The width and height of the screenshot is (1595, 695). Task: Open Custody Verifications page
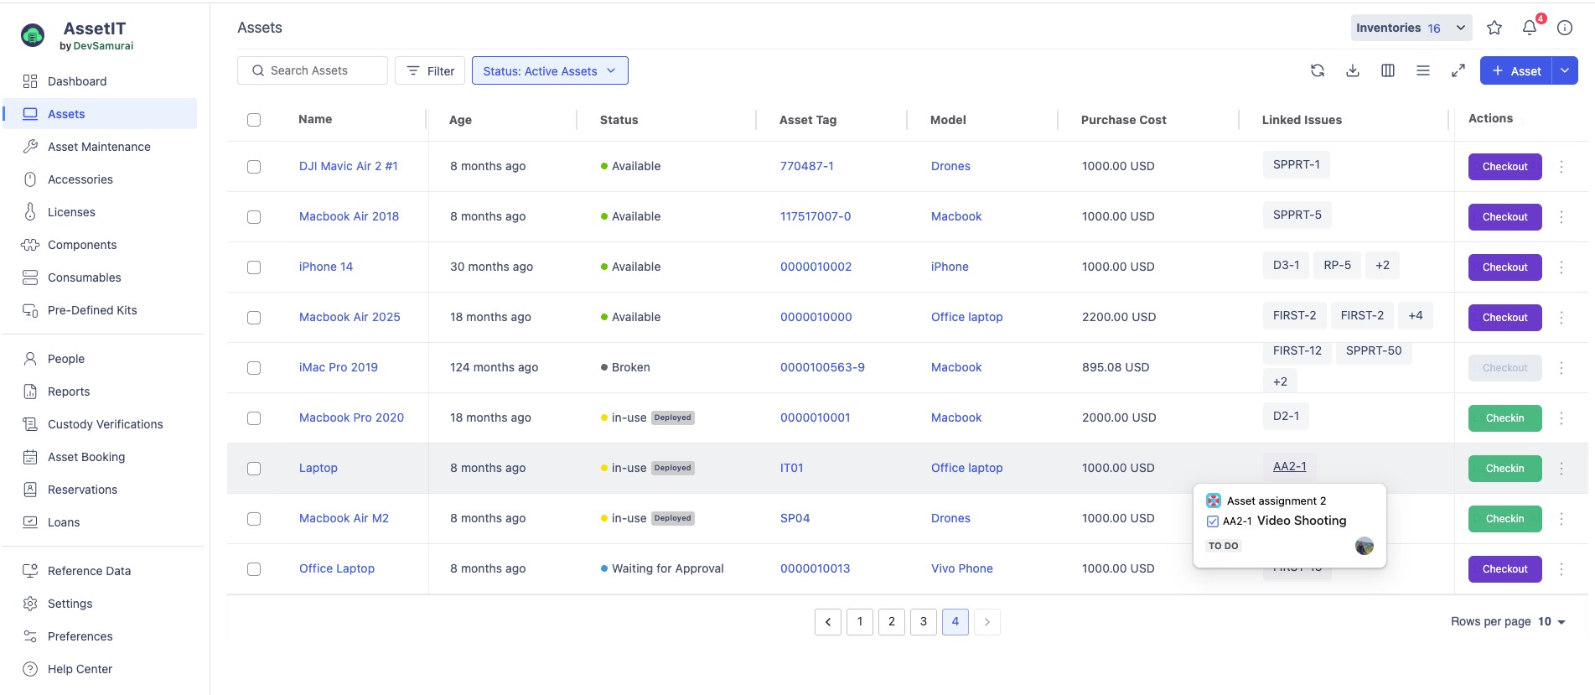click(106, 424)
